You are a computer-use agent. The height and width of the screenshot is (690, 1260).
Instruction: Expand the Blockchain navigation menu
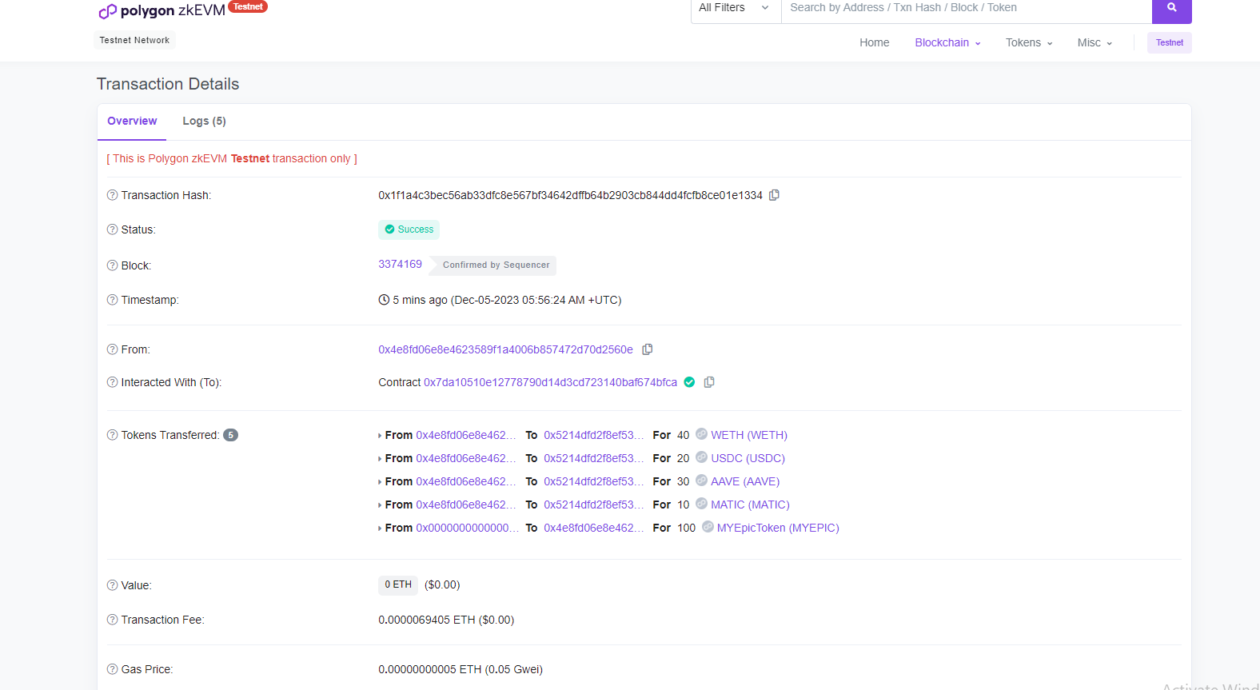[x=947, y=42]
